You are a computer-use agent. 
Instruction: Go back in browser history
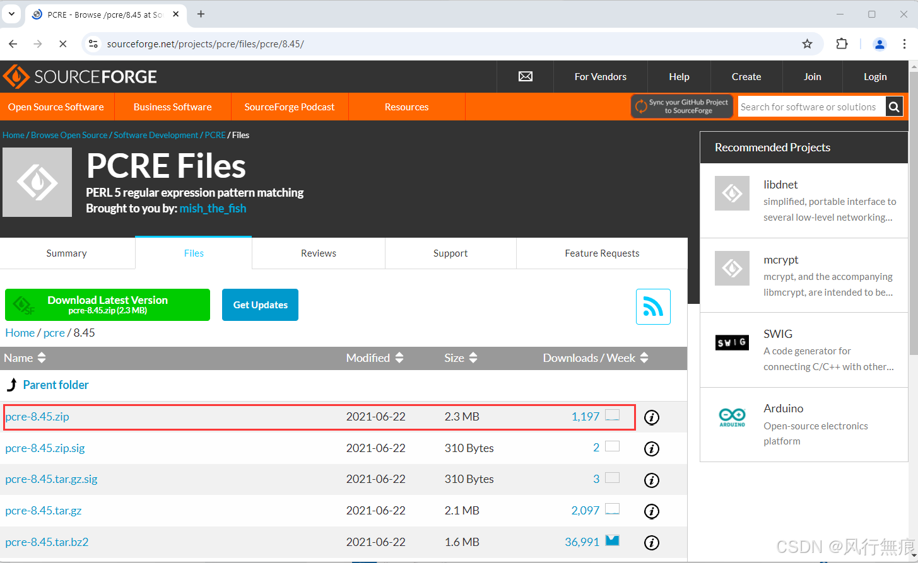[13, 44]
